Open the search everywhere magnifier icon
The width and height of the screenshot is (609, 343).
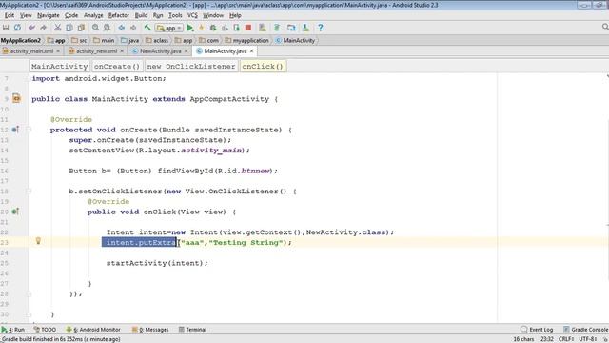[605, 27]
